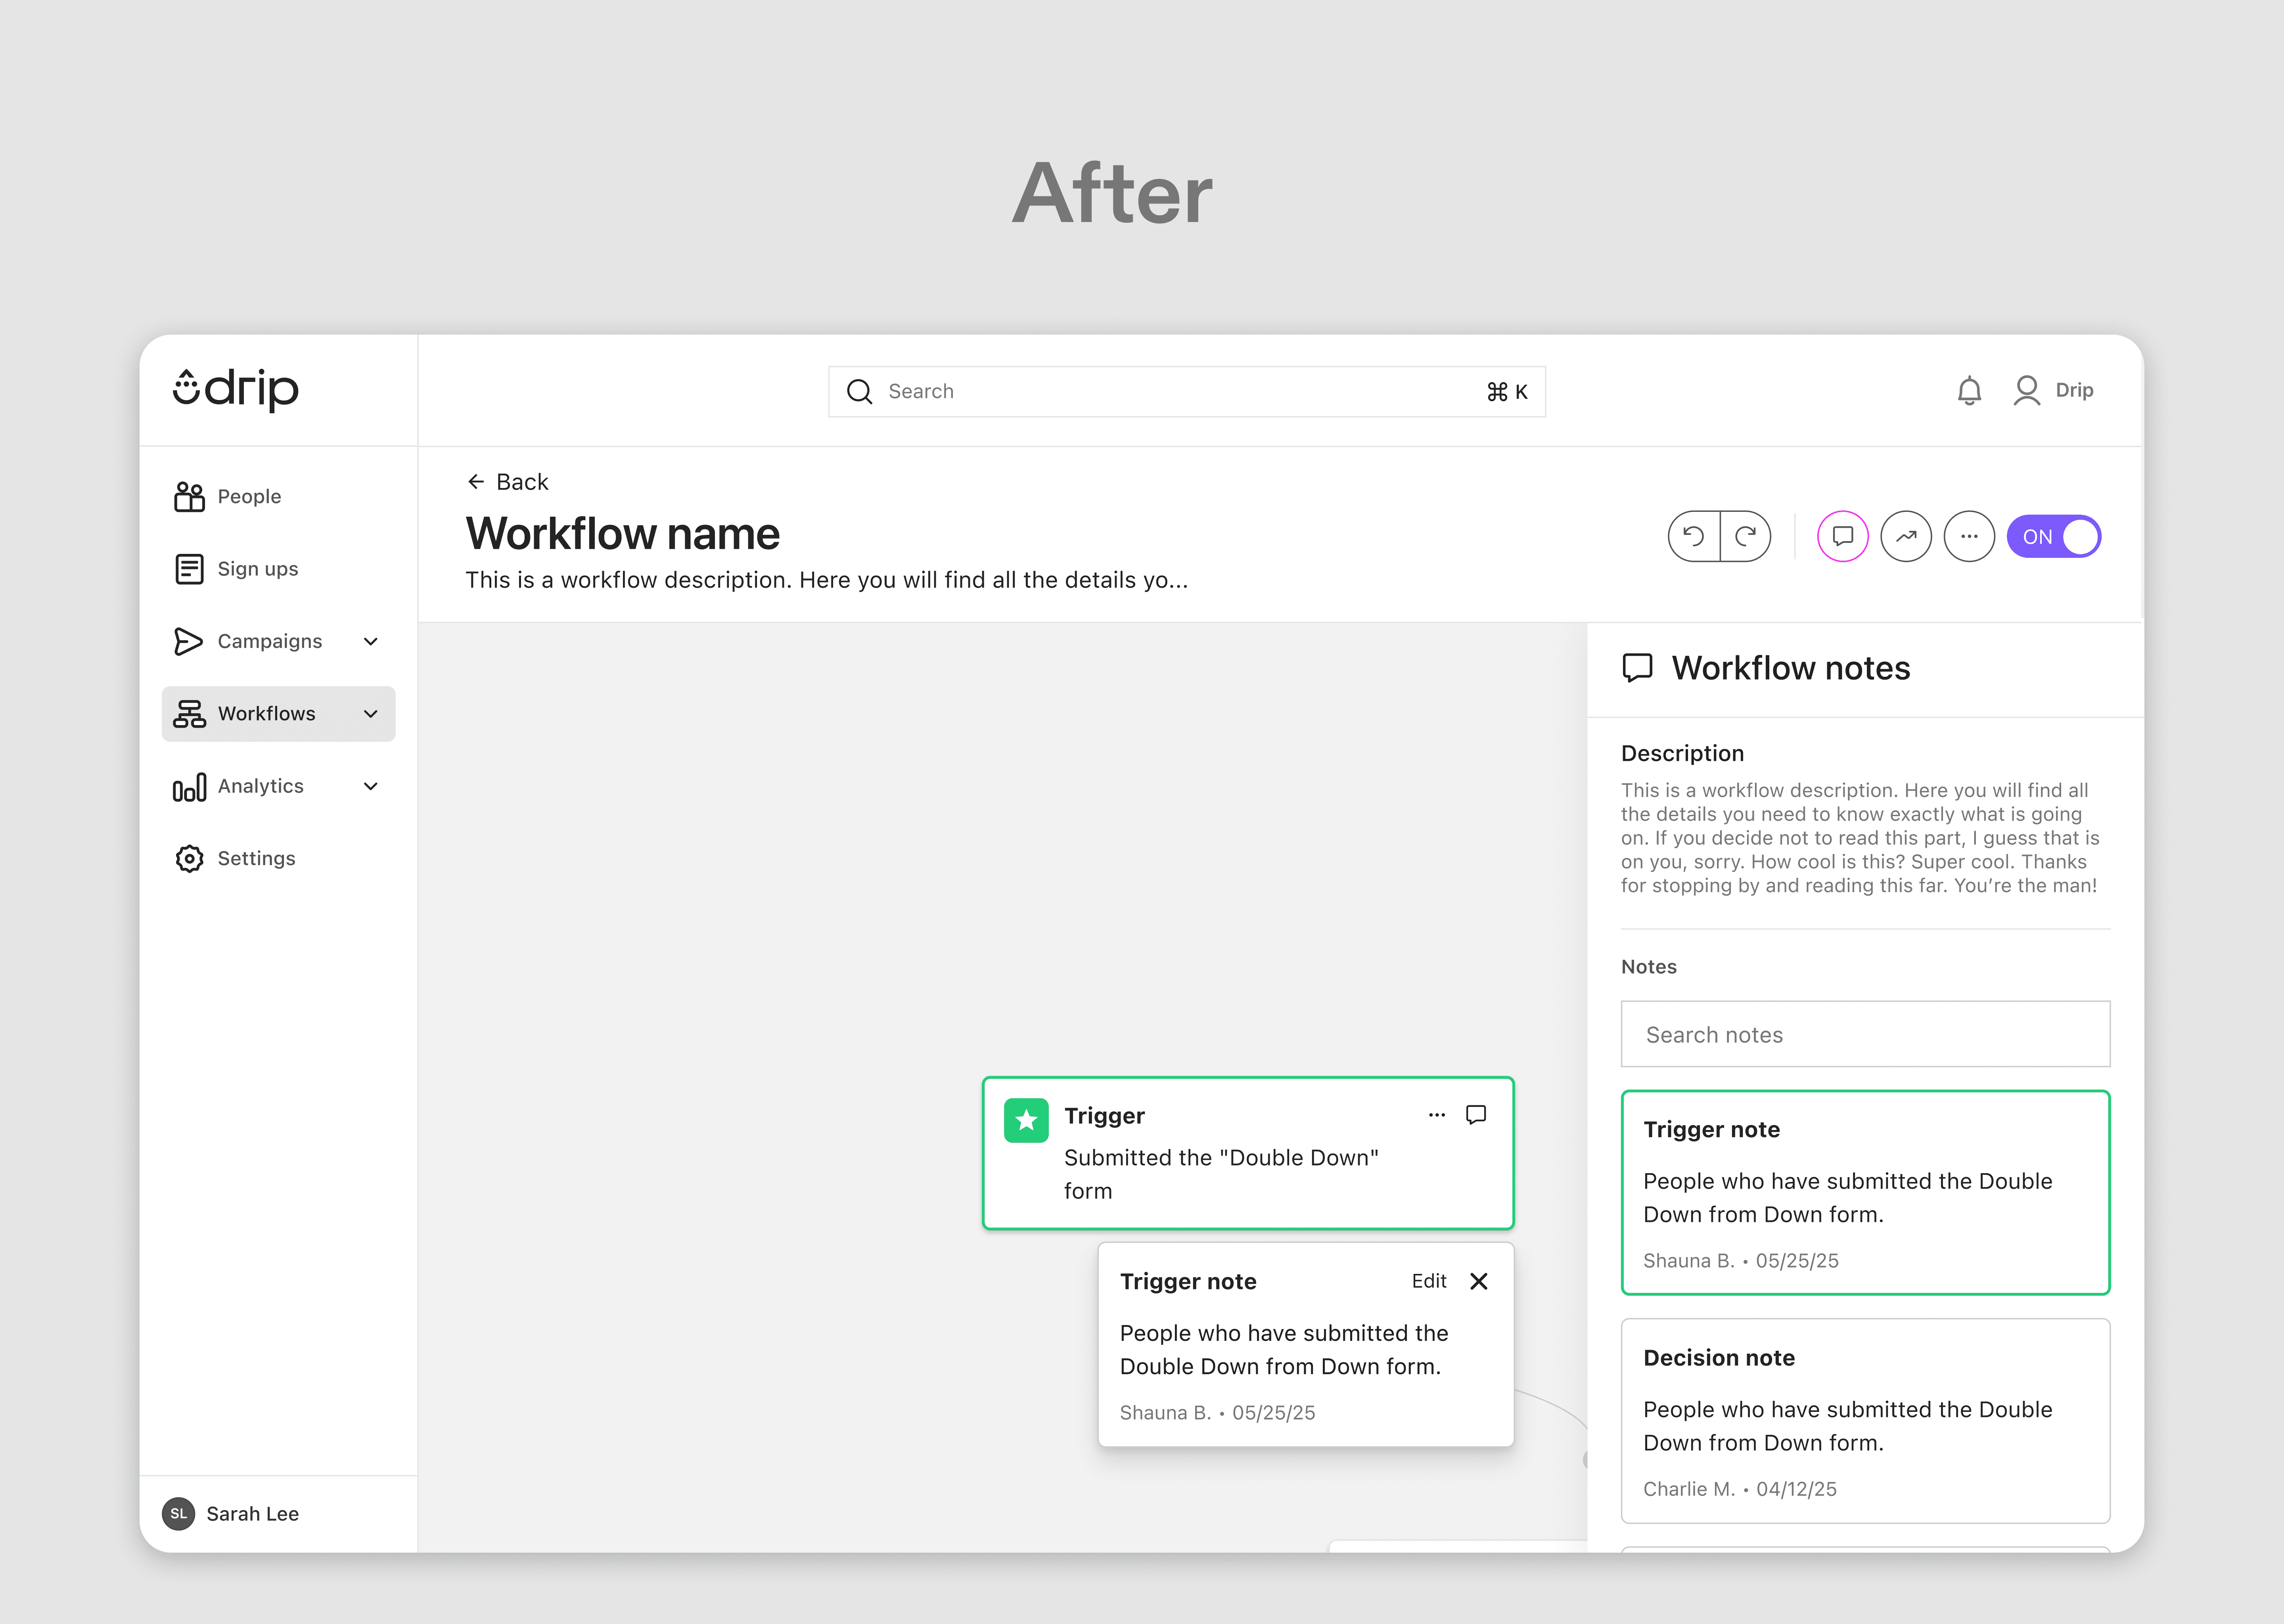Click the notifications bell icon
The image size is (2284, 1624).
point(1969,391)
